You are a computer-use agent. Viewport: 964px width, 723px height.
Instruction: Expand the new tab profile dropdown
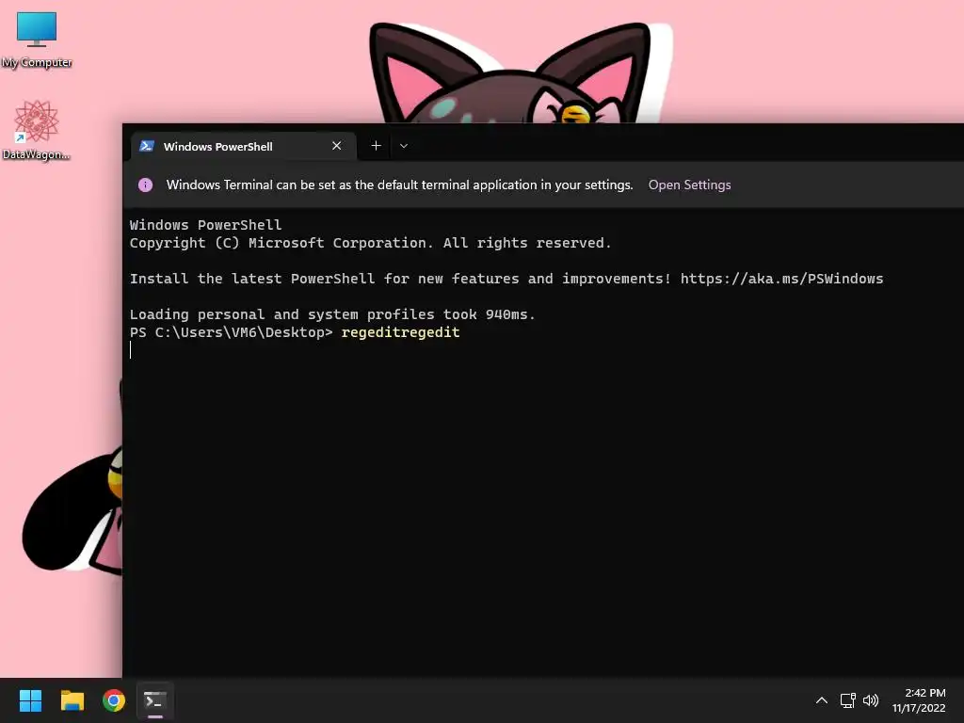pos(404,146)
